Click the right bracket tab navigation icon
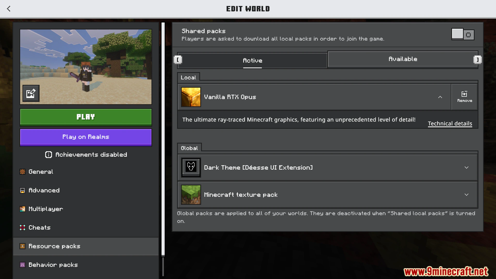Image resolution: width=496 pixels, height=279 pixels. point(477,59)
